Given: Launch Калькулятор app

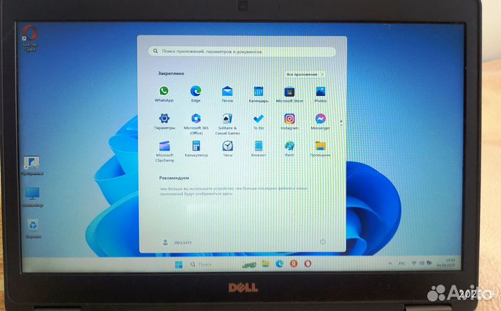Looking at the screenshot, I should click(196, 149).
